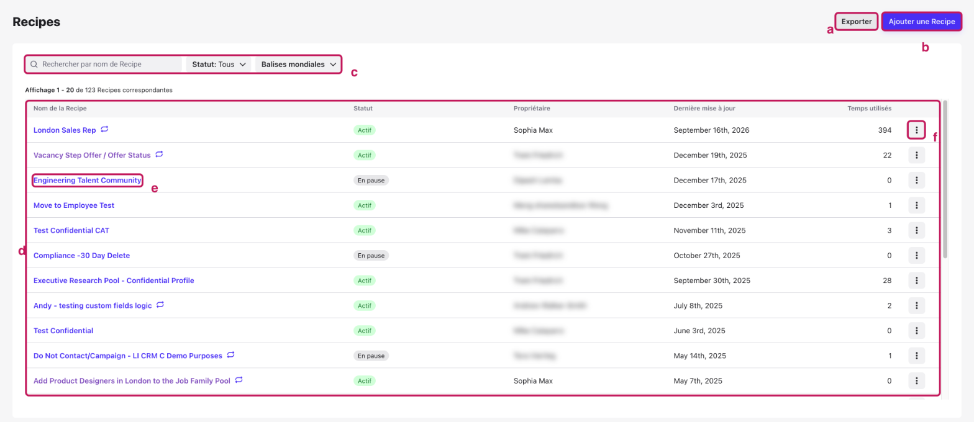Click the recurring icon beside London Sales Rep
The height and width of the screenshot is (422, 974).
click(x=105, y=130)
